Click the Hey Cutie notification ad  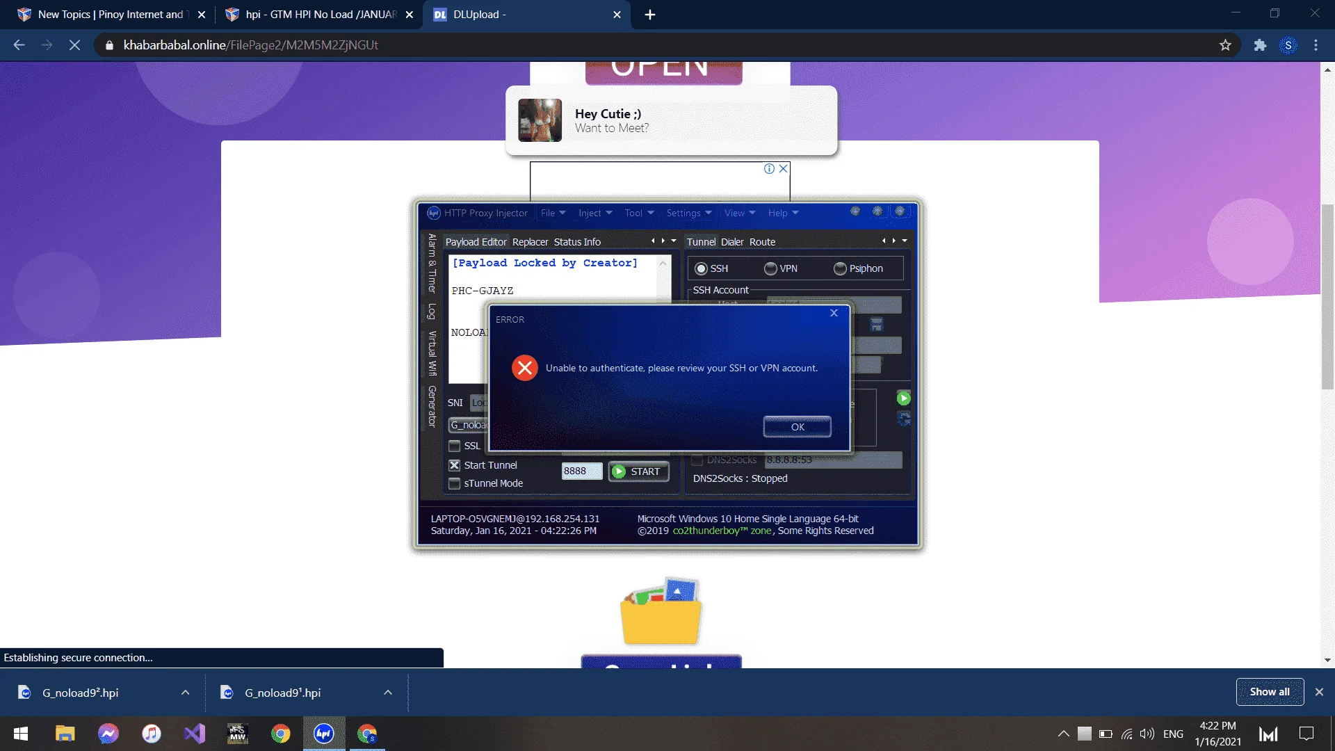click(x=671, y=120)
